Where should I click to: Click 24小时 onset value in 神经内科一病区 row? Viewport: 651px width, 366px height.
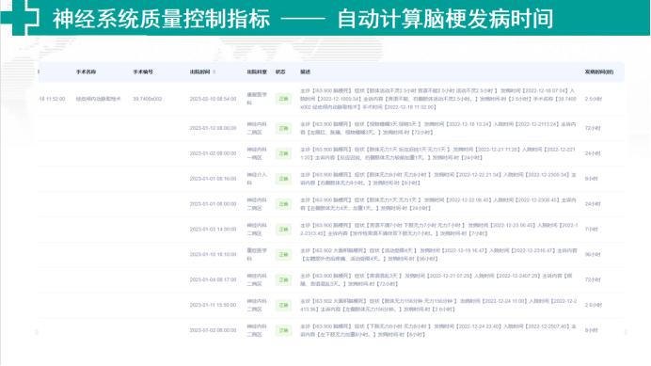point(593,153)
